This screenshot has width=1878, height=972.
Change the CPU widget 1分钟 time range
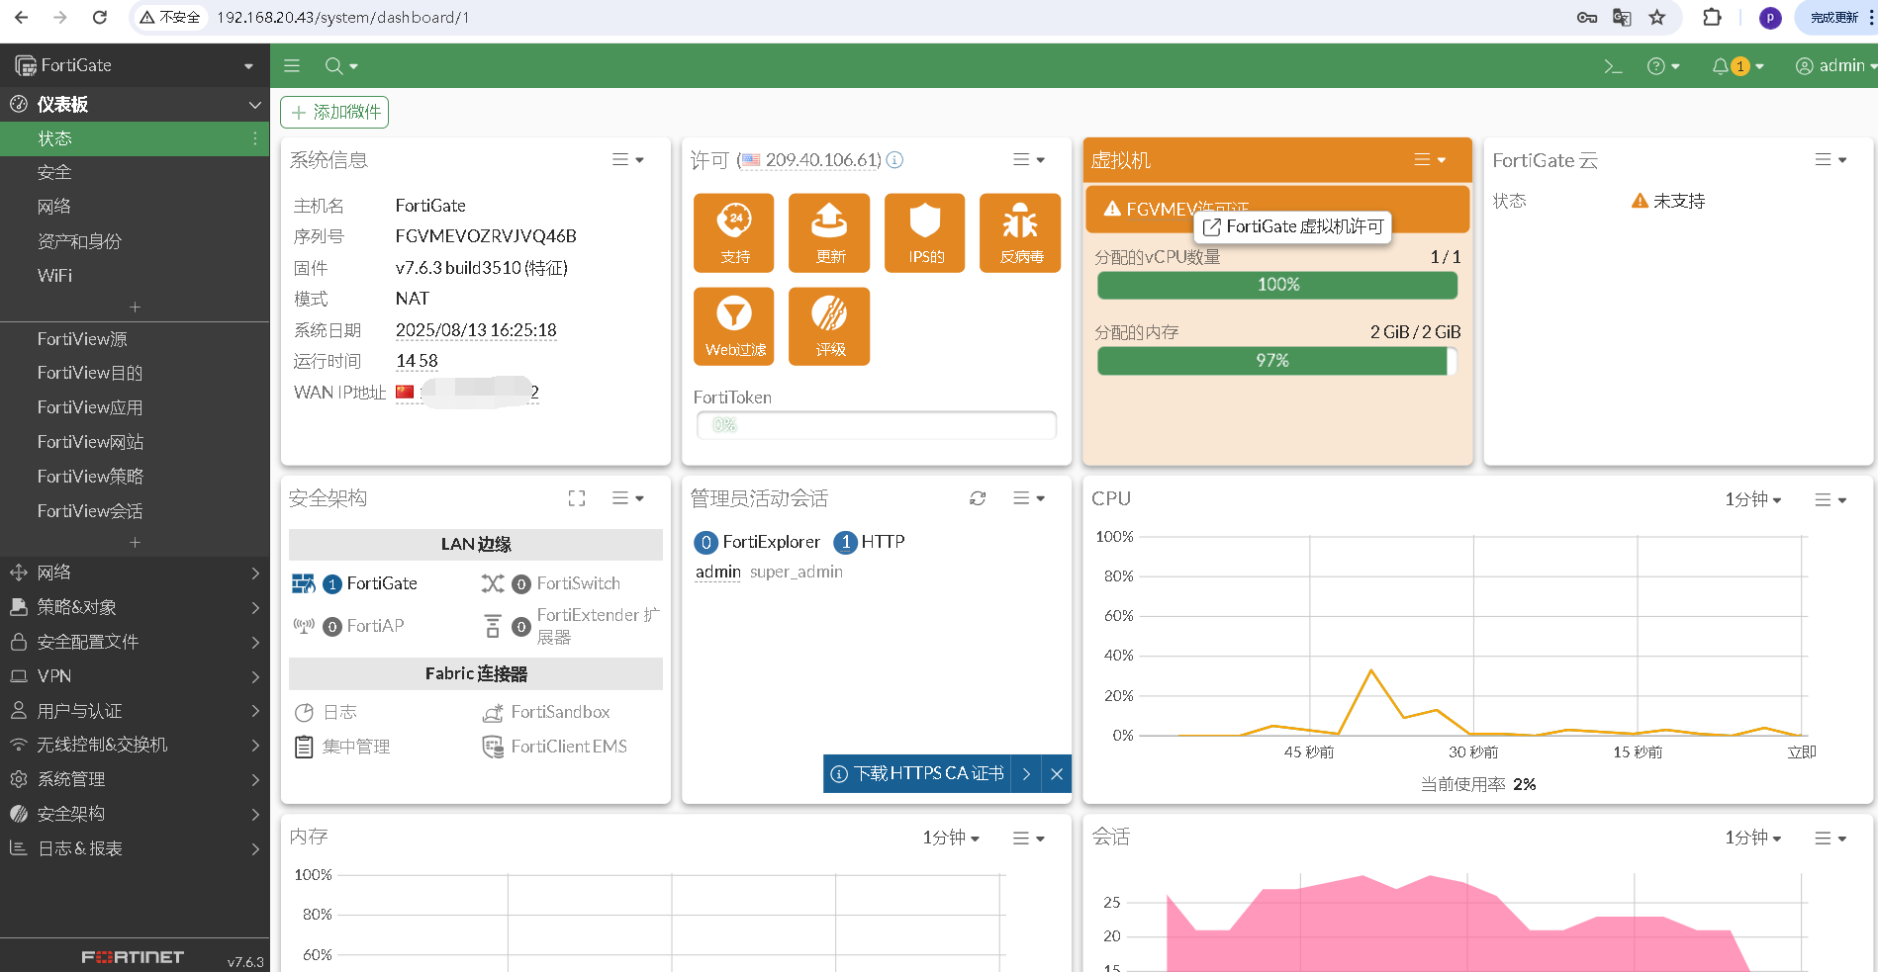click(1752, 499)
